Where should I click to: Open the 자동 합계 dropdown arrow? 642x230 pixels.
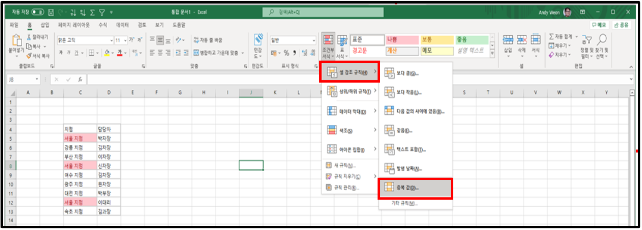tap(576, 37)
